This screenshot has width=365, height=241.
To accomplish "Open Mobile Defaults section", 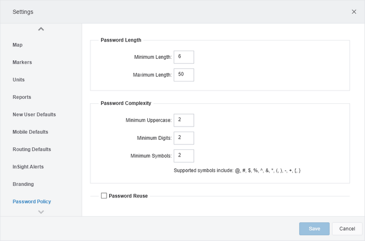I will click(30, 132).
